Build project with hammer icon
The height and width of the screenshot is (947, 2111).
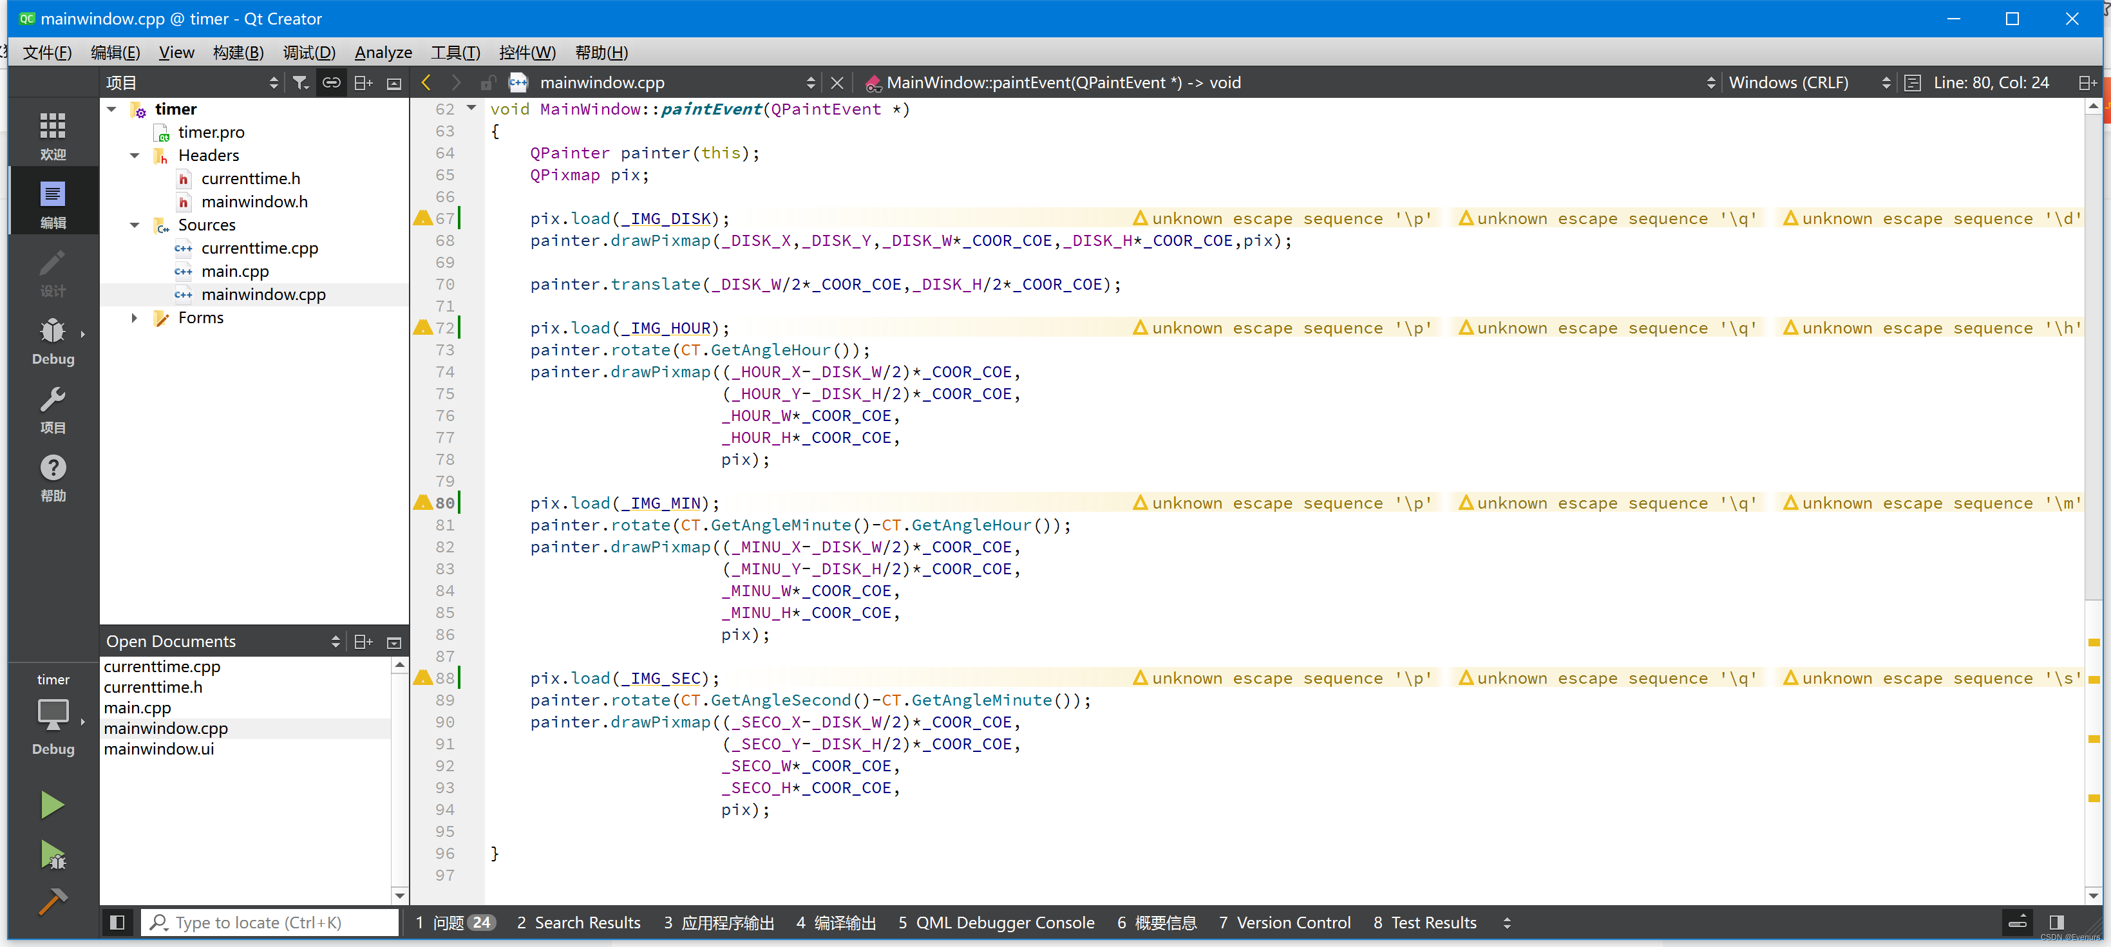(x=52, y=902)
